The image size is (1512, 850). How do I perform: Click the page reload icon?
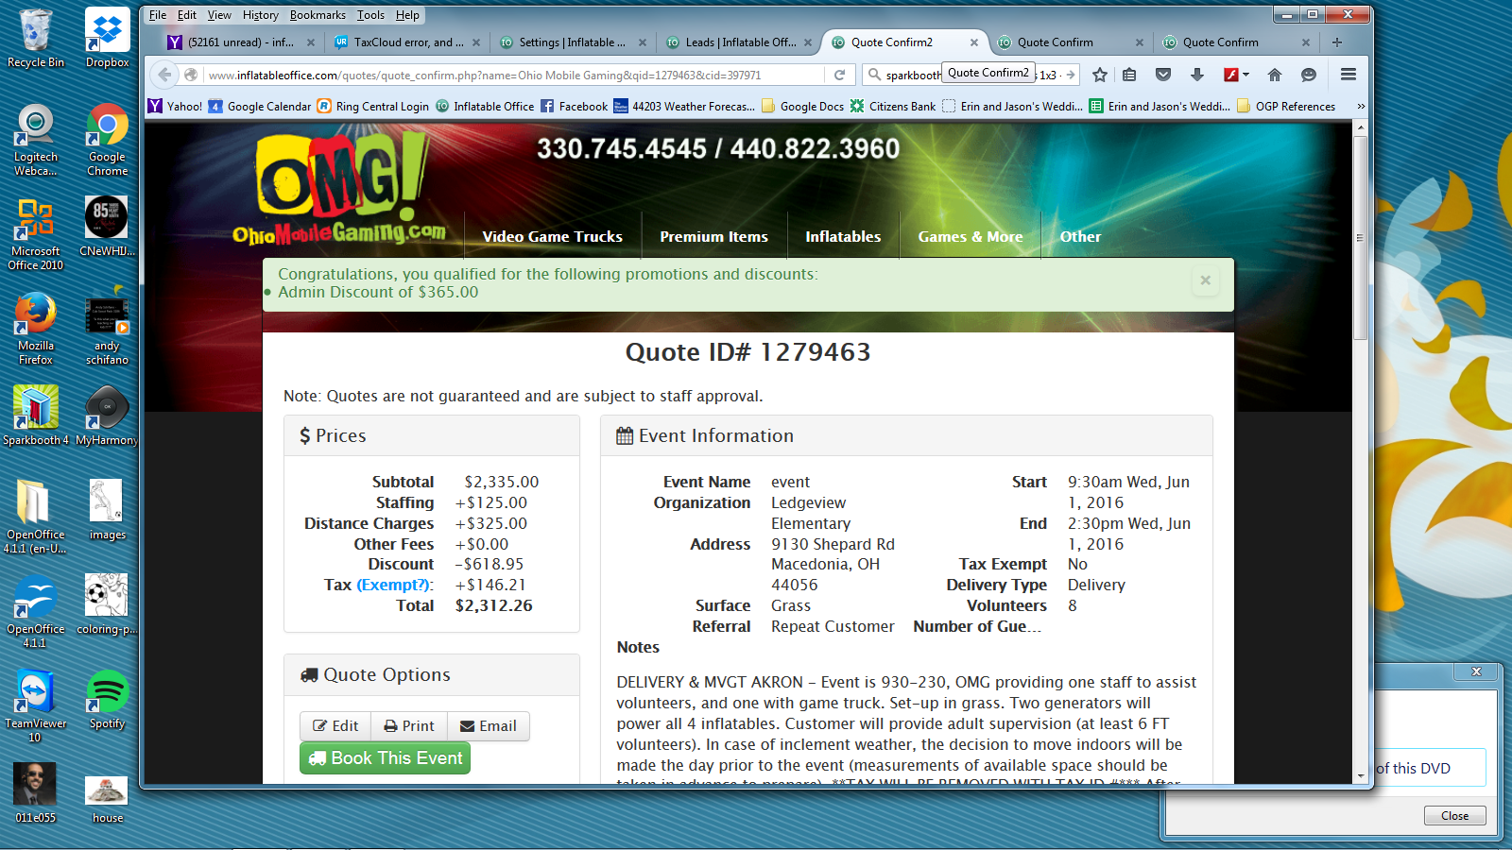[839, 75]
